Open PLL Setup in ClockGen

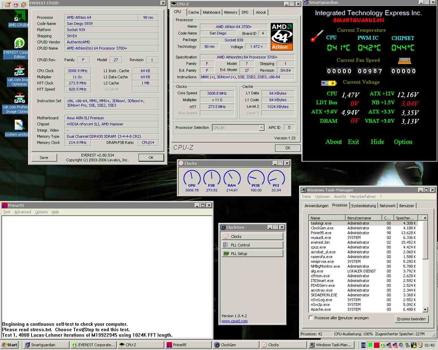252,254
